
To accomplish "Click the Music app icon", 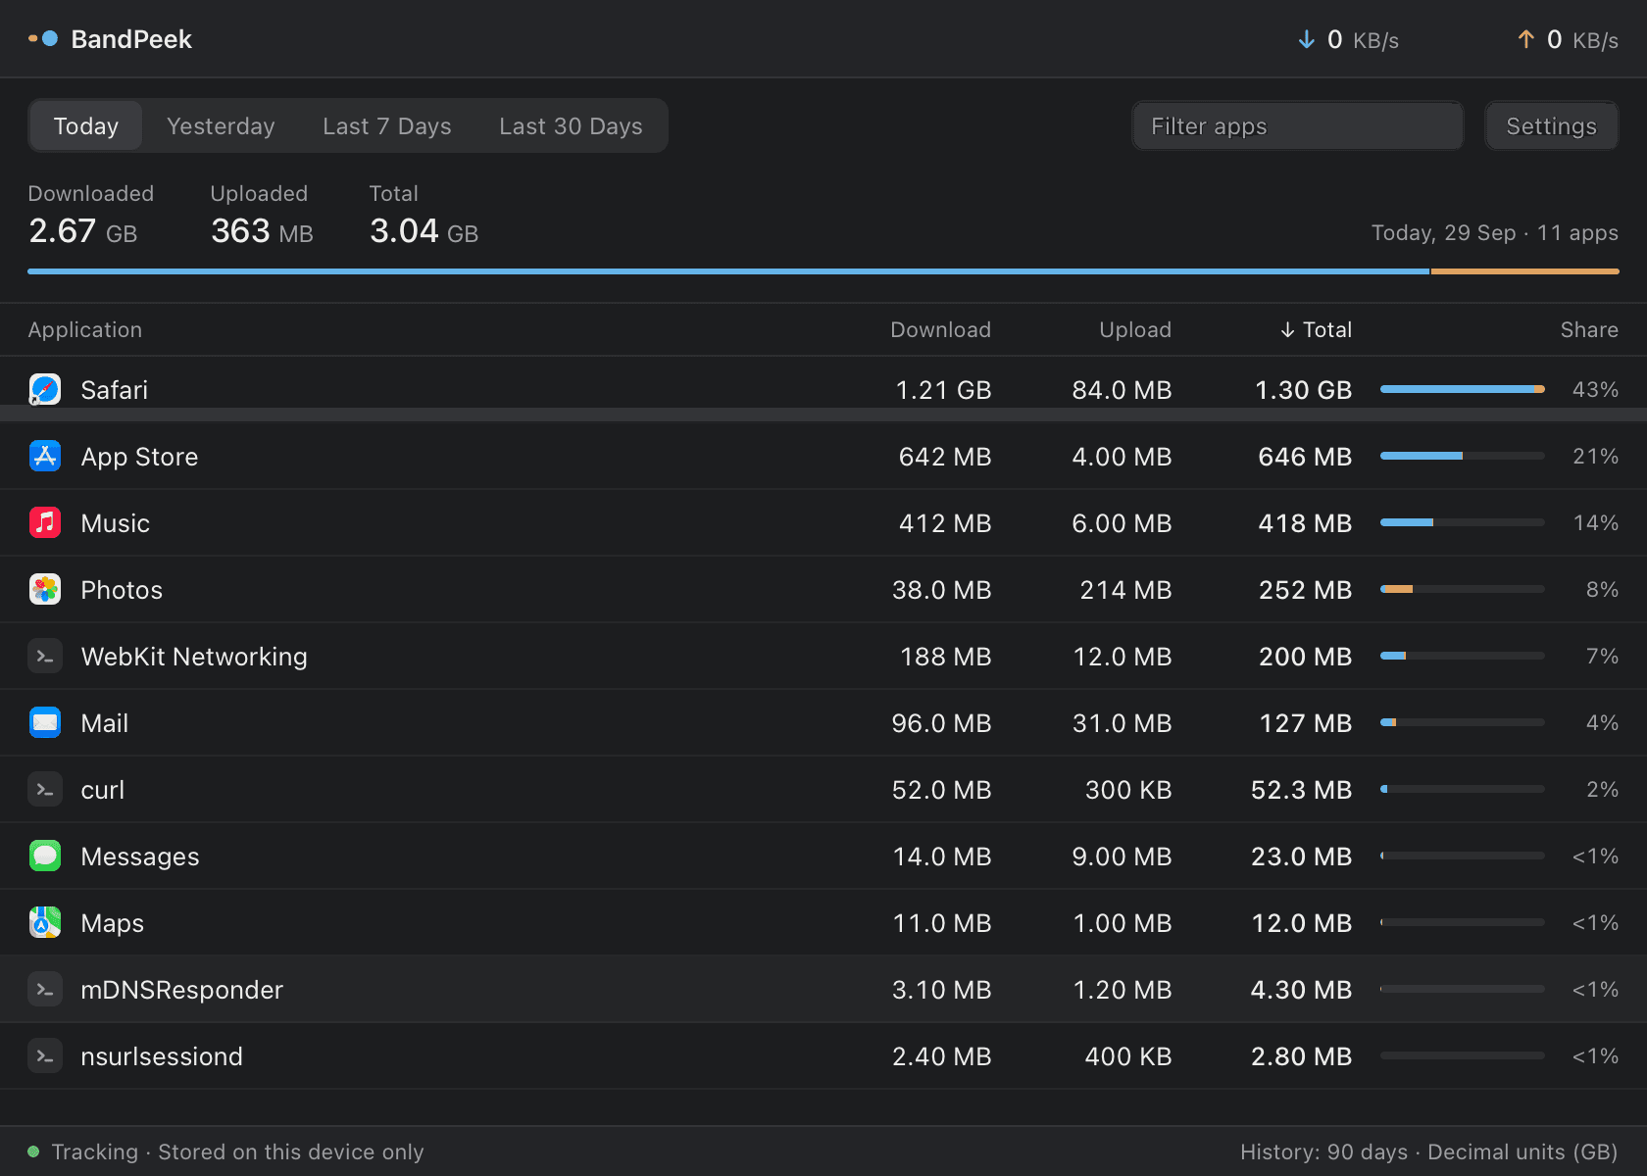I will tap(45, 523).
